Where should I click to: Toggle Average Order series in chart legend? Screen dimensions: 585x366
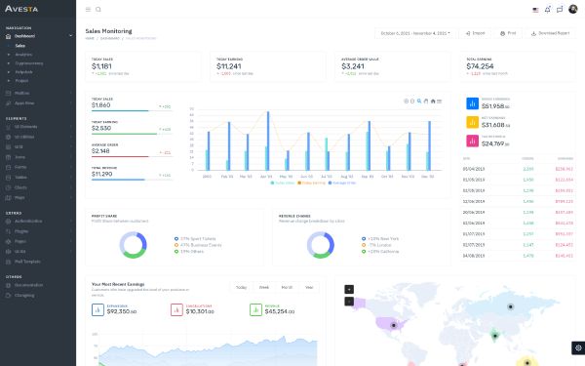342,183
